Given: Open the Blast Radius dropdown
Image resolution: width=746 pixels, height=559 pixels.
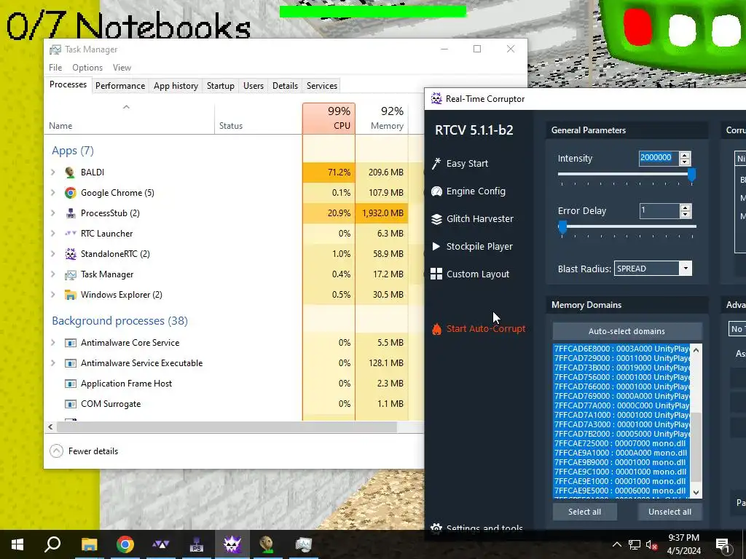Looking at the screenshot, I should click(686, 269).
